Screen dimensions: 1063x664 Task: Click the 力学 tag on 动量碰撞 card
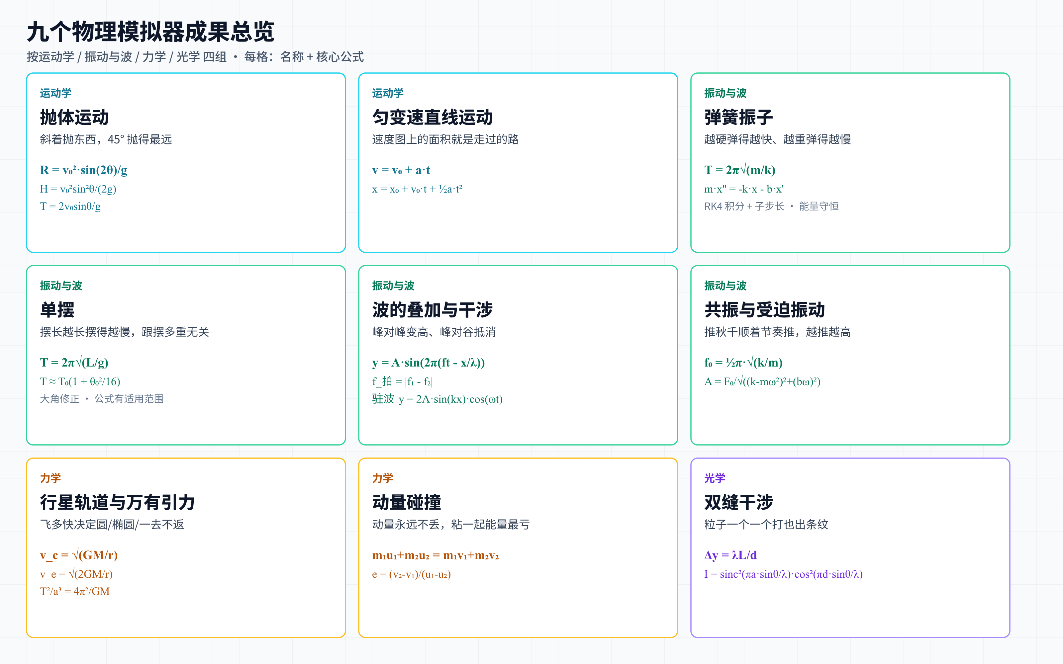coord(383,478)
